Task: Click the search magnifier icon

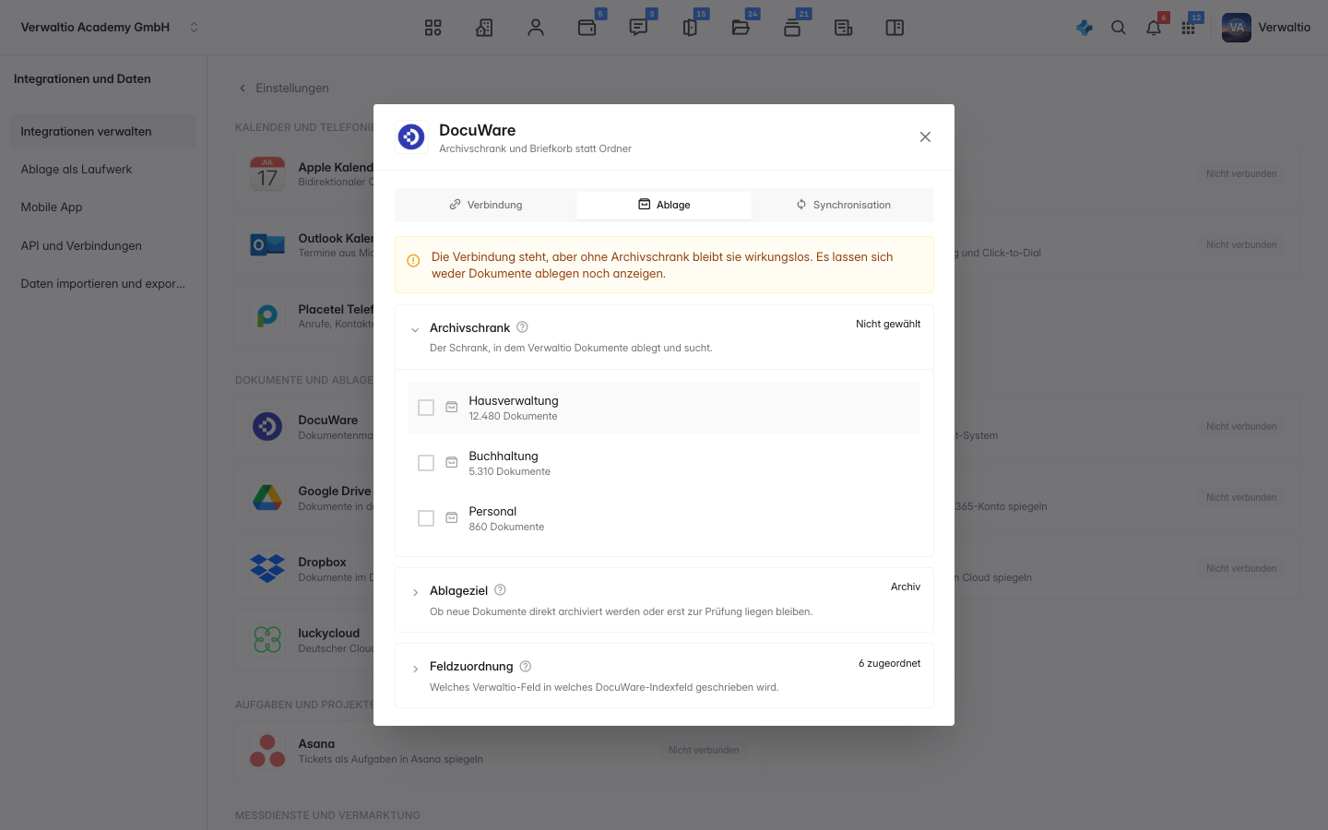Action: point(1119,28)
